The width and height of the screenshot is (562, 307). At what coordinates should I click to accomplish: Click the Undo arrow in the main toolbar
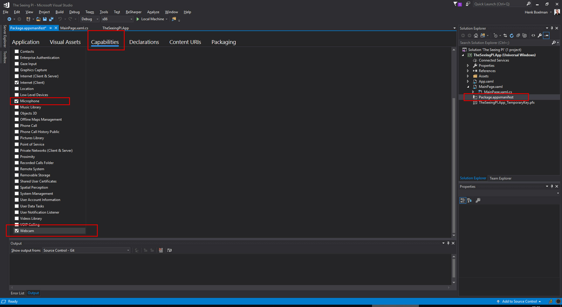tap(60, 19)
